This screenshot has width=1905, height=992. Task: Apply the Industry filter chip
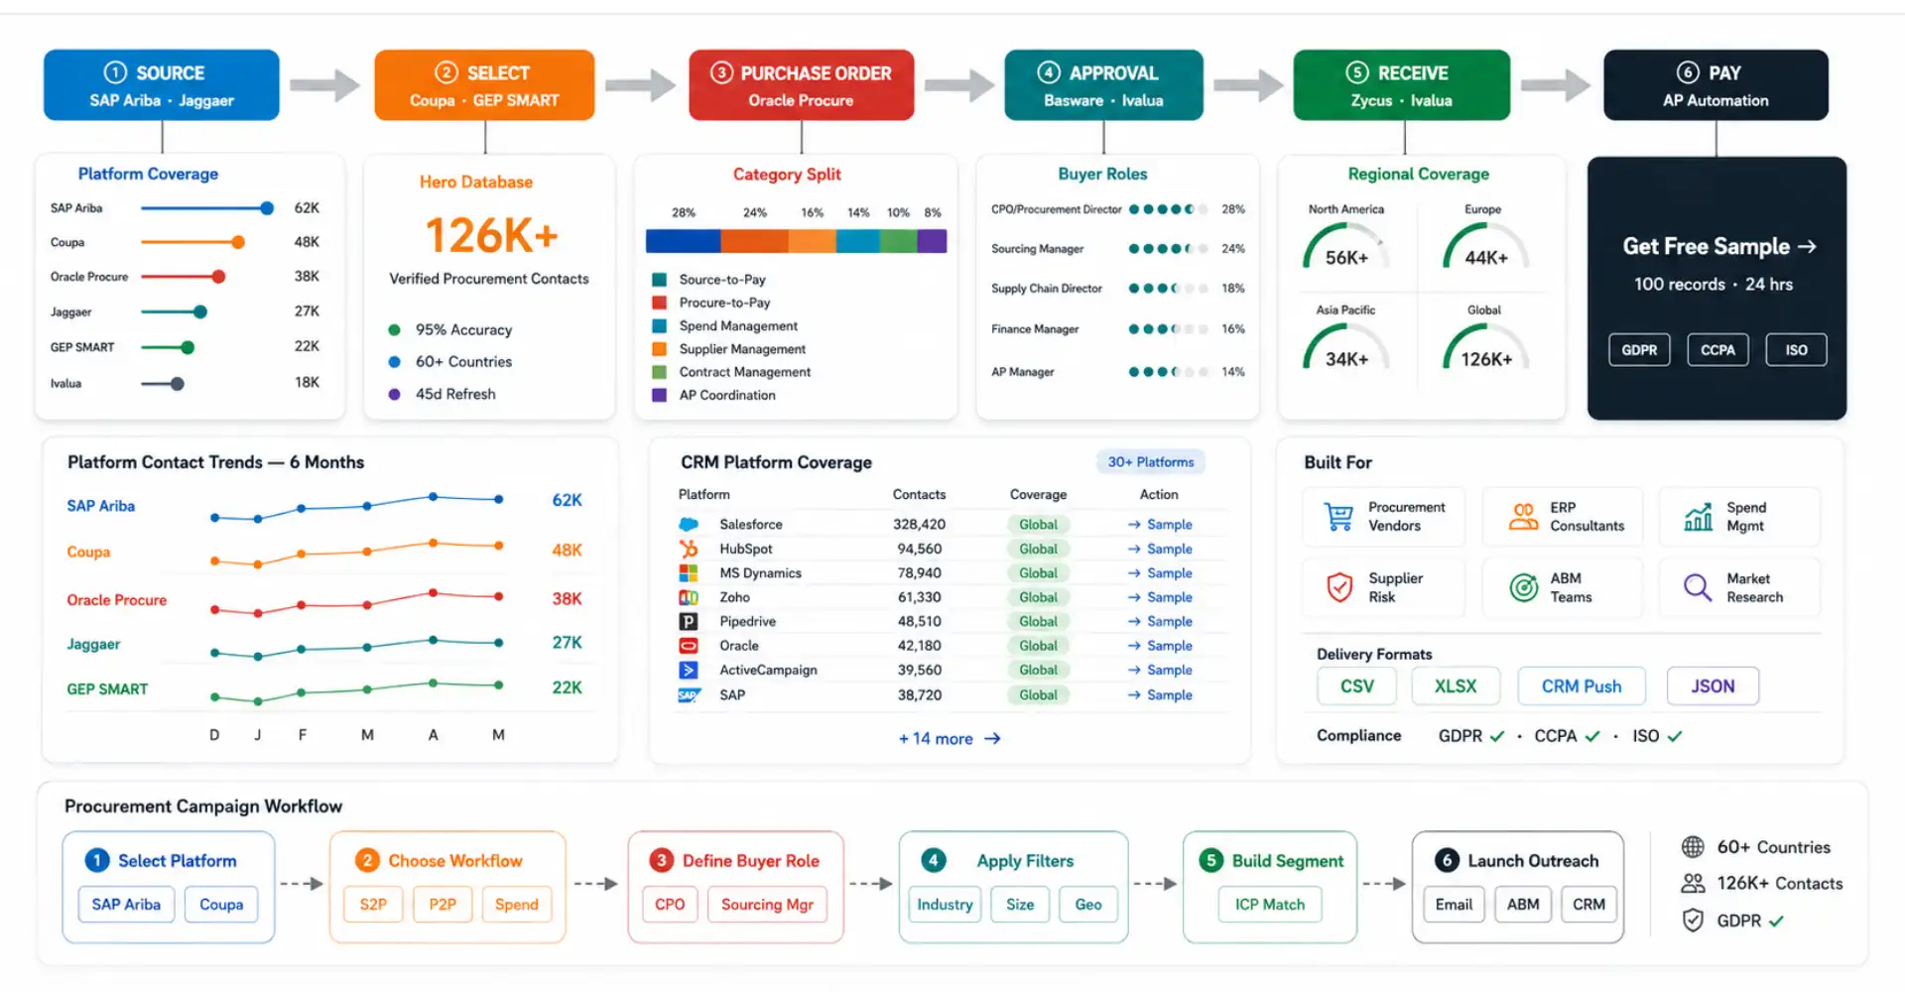tap(945, 905)
